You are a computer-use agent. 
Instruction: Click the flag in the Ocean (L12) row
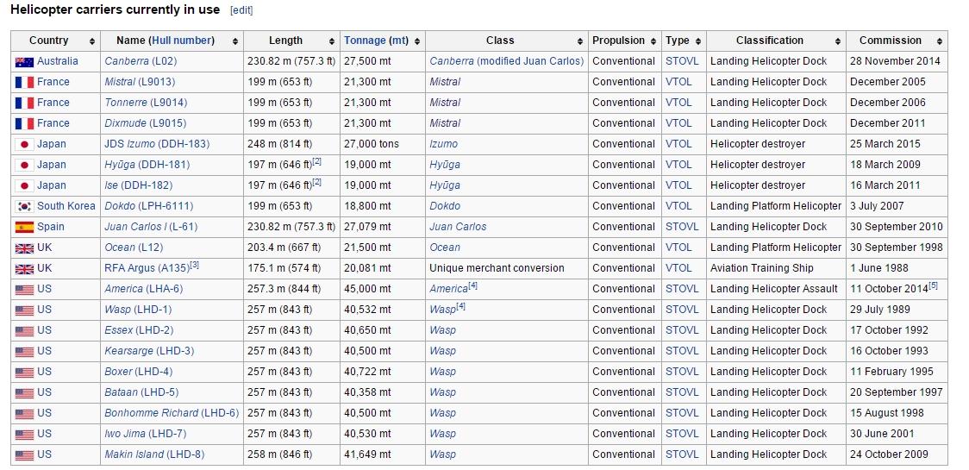pyautogui.click(x=24, y=248)
